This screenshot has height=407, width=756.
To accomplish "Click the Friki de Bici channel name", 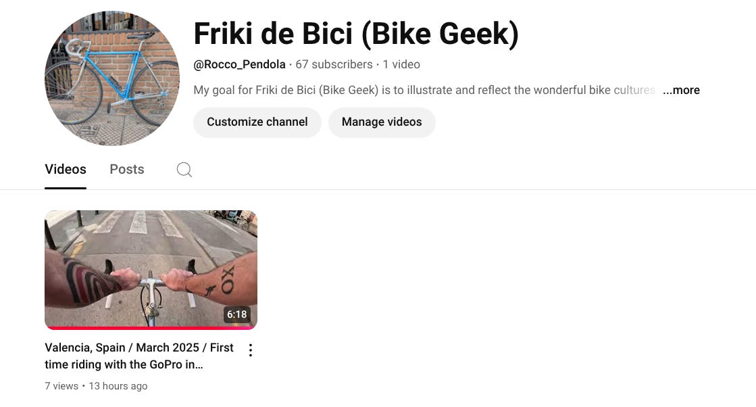I will point(356,34).
